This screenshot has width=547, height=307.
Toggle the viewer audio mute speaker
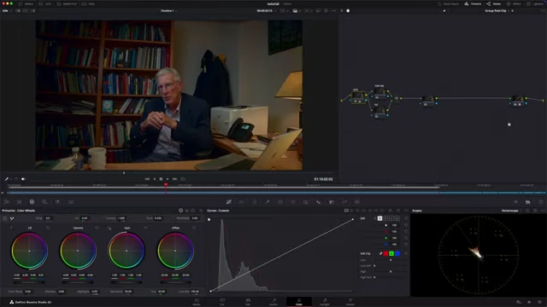[x=23, y=179]
